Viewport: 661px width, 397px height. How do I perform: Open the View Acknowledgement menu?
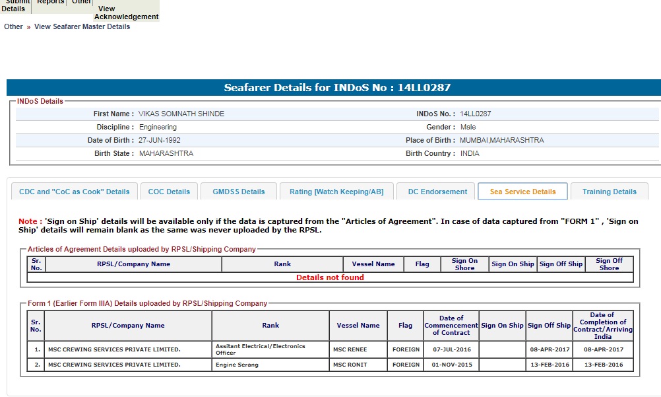pos(126,13)
